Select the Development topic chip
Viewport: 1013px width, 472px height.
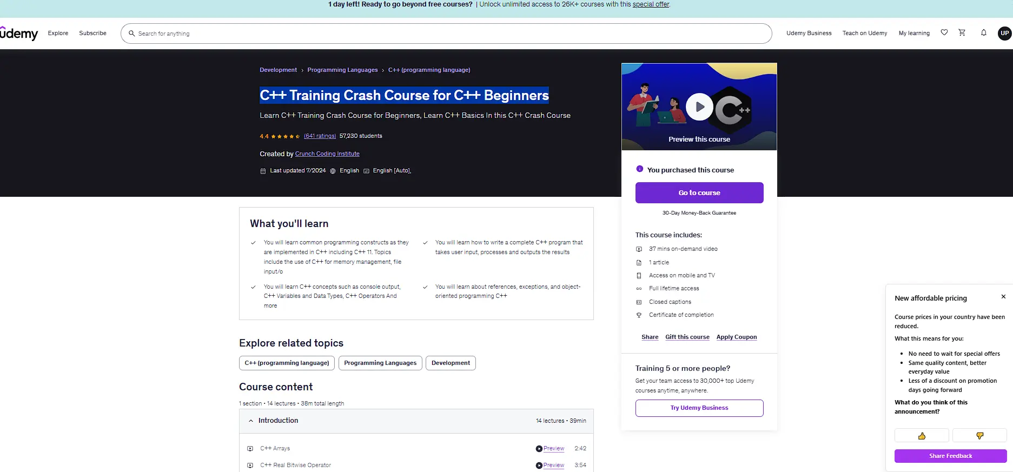pyautogui.click(x=451, y=363)
